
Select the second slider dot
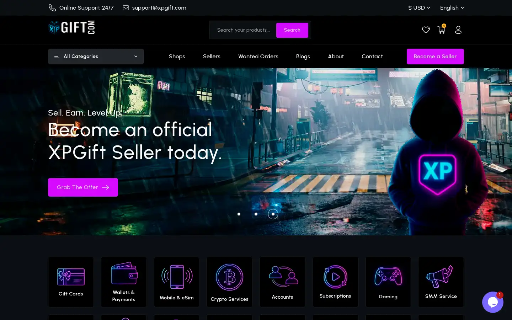[x=256, y=214]
